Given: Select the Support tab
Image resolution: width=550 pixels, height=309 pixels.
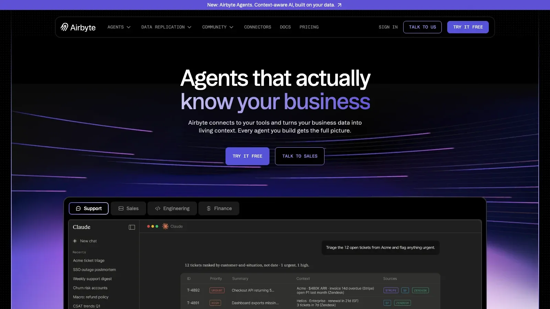Looking at the screenshot, I should (89, 208).
